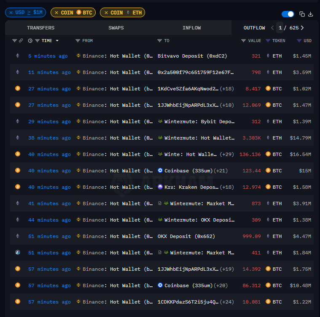Expand the (+29) recipients badge

pos(227,154)
